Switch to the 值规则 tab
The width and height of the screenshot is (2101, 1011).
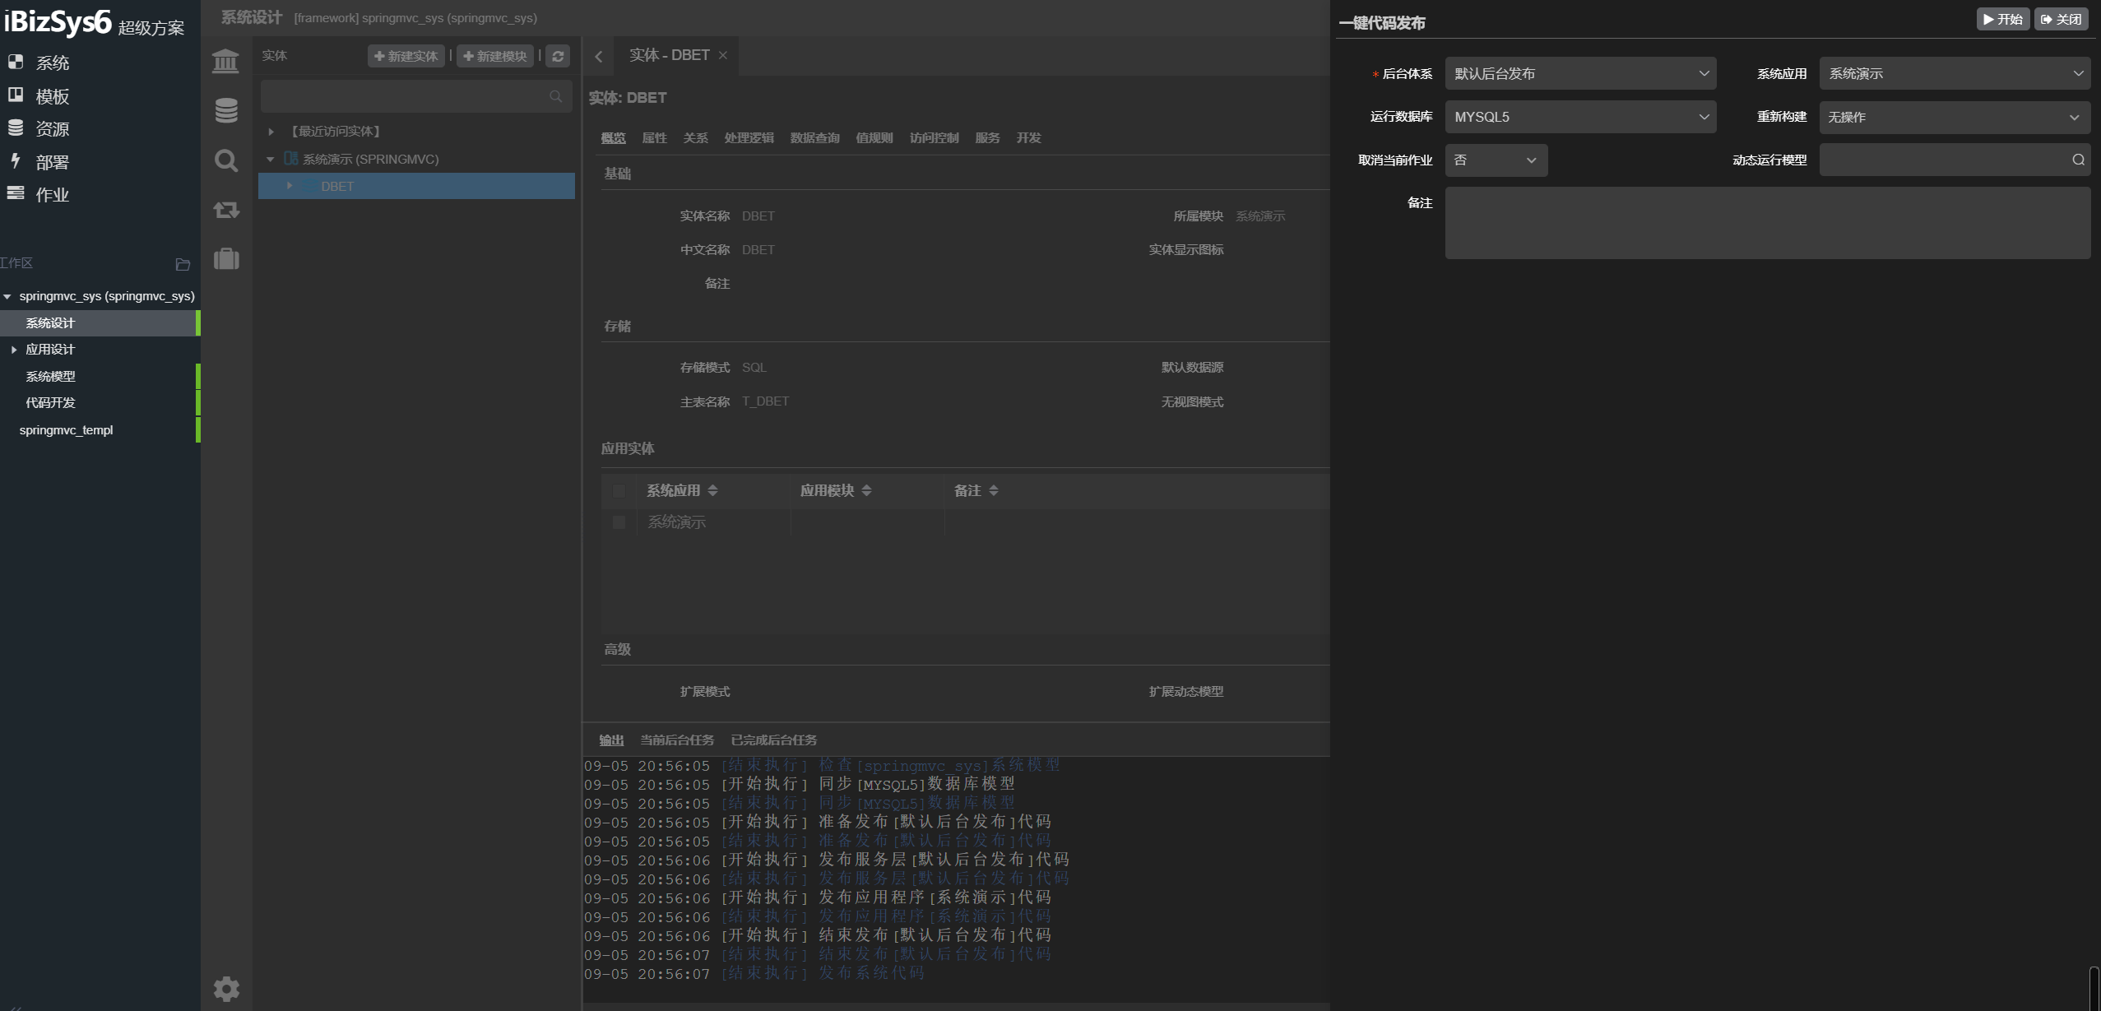point(874,138)
